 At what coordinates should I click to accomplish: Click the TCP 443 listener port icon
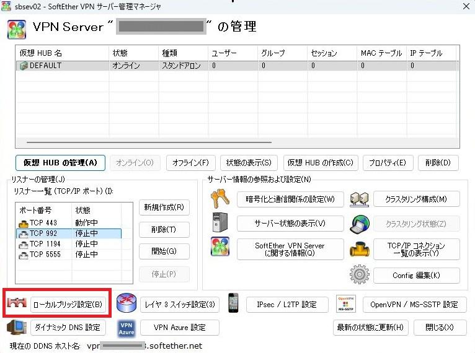(24, 223)
